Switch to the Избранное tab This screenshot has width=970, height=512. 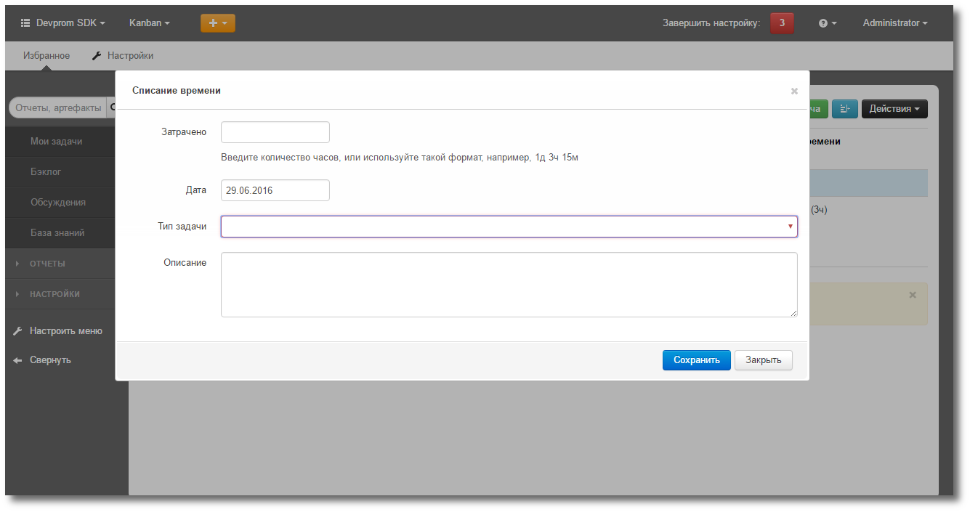pyautogui.click(x=47, y=56)
